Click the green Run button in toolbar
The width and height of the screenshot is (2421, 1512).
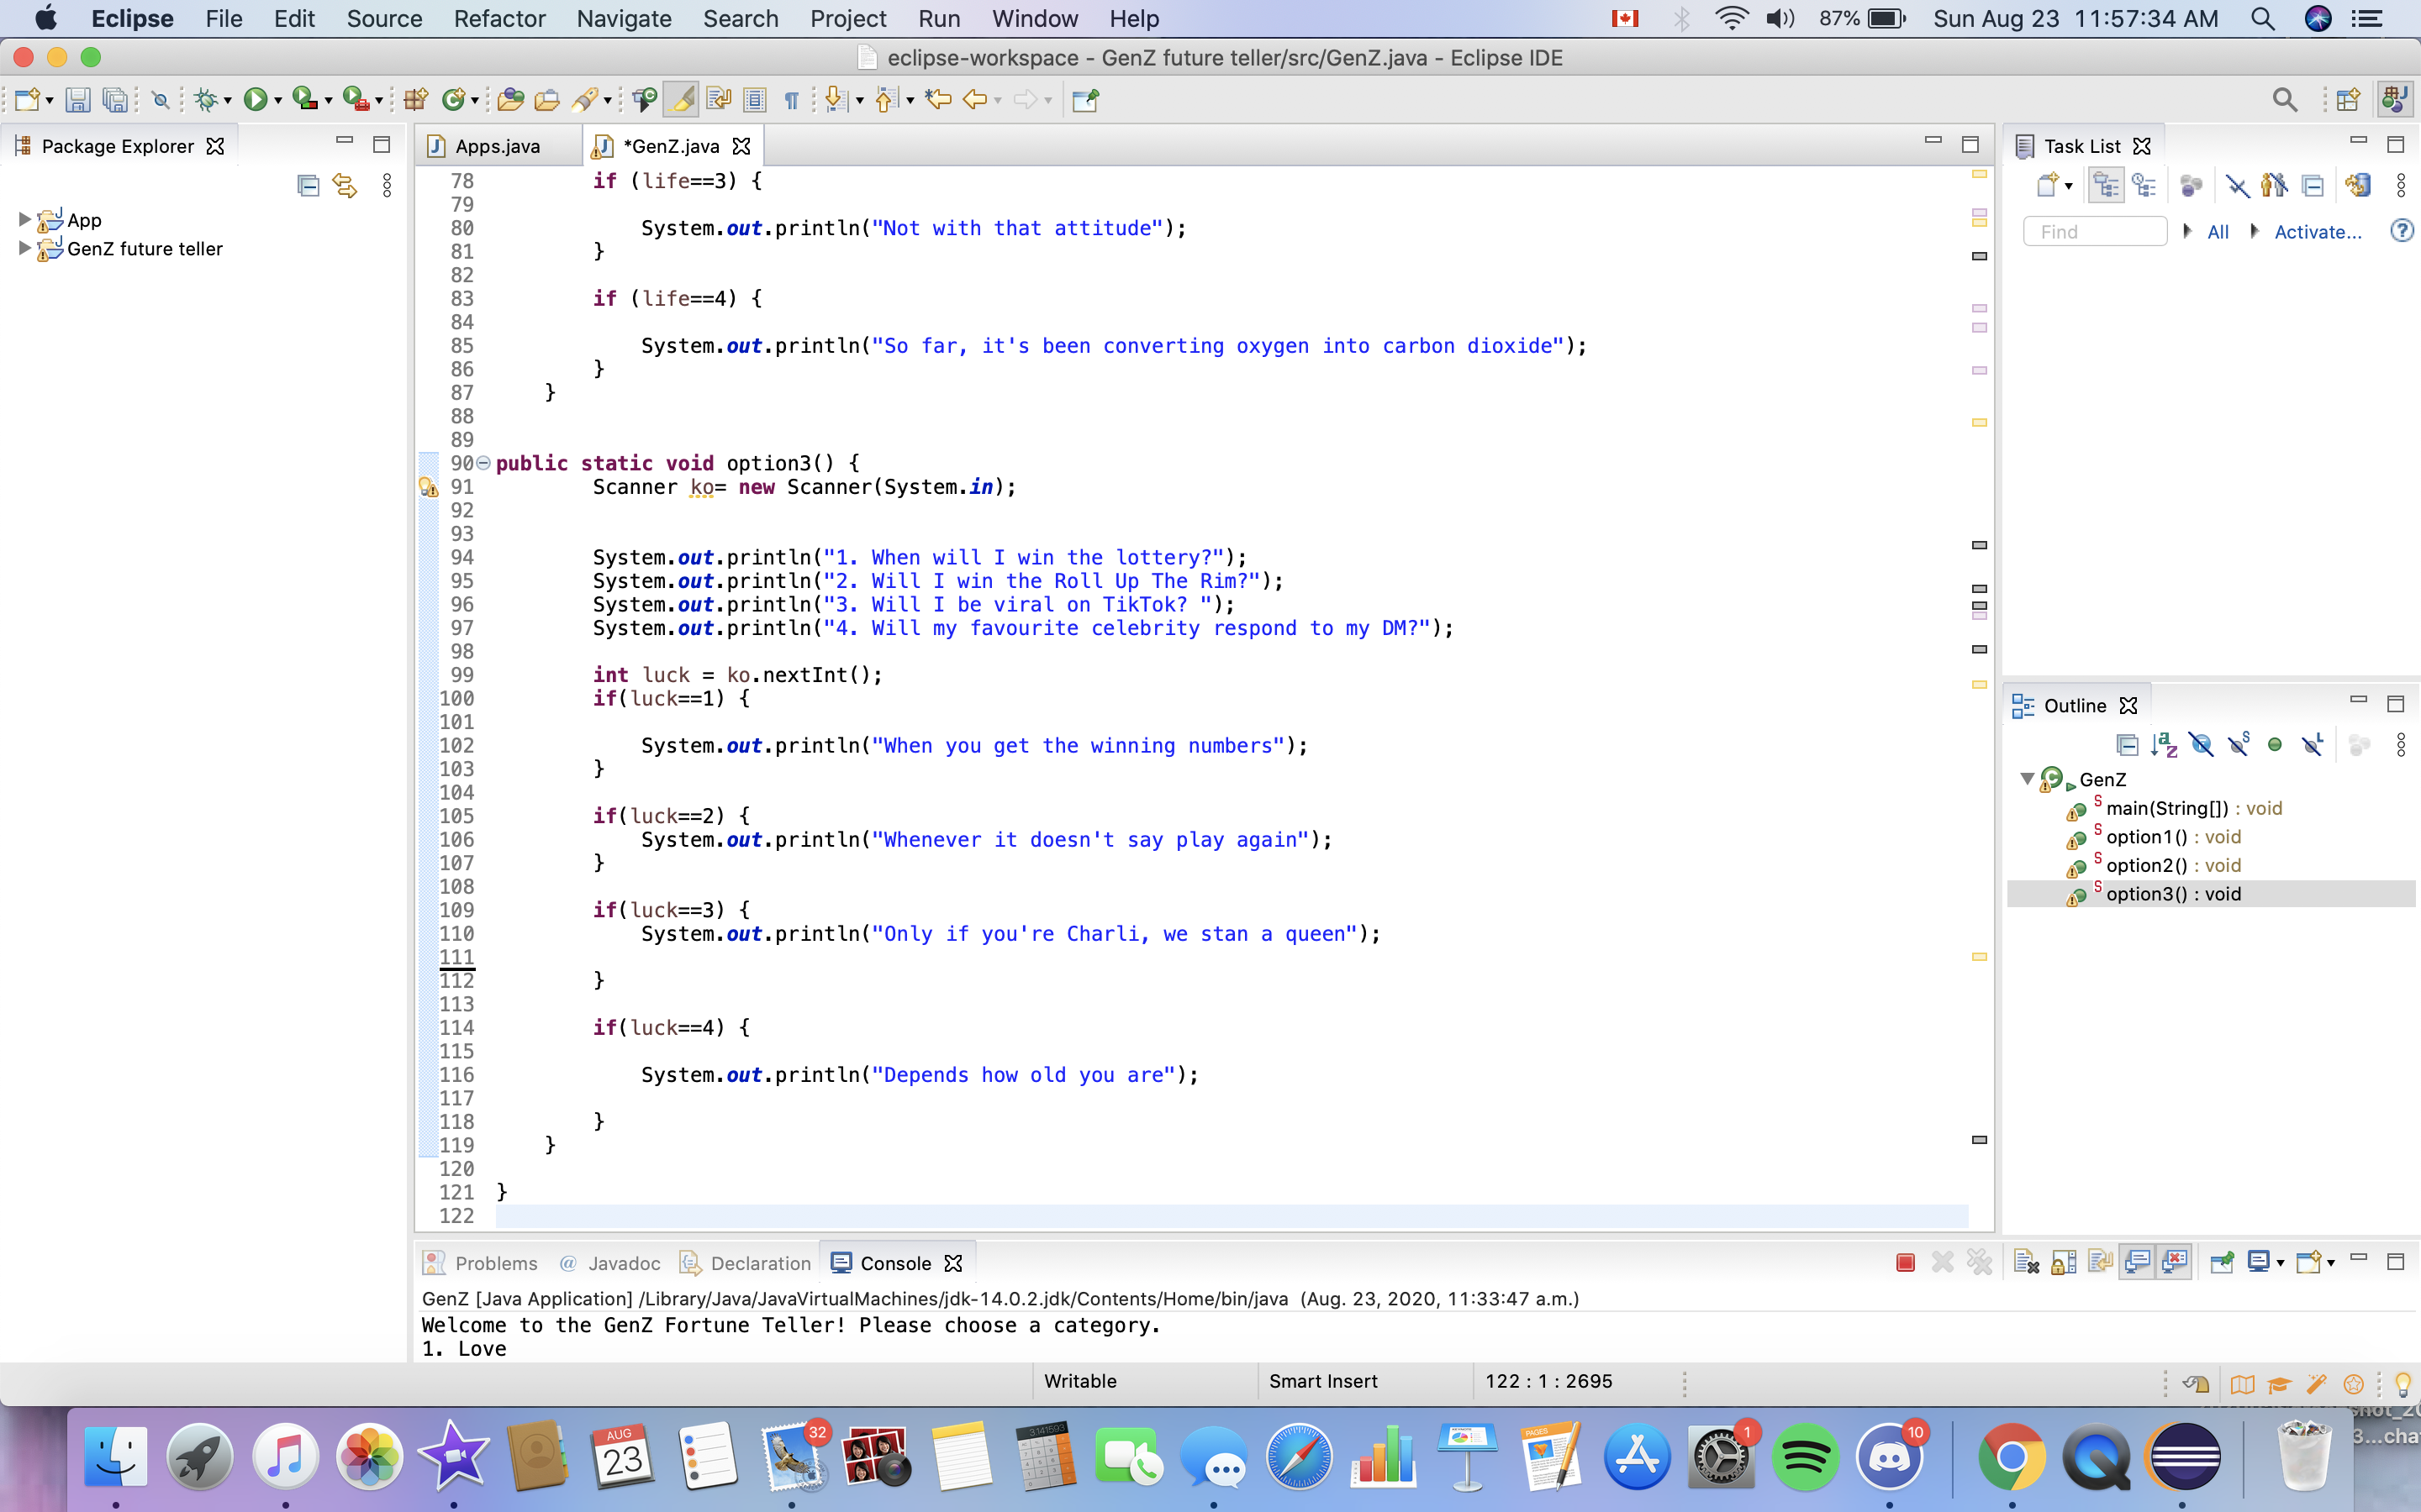[x=255, y=99]
